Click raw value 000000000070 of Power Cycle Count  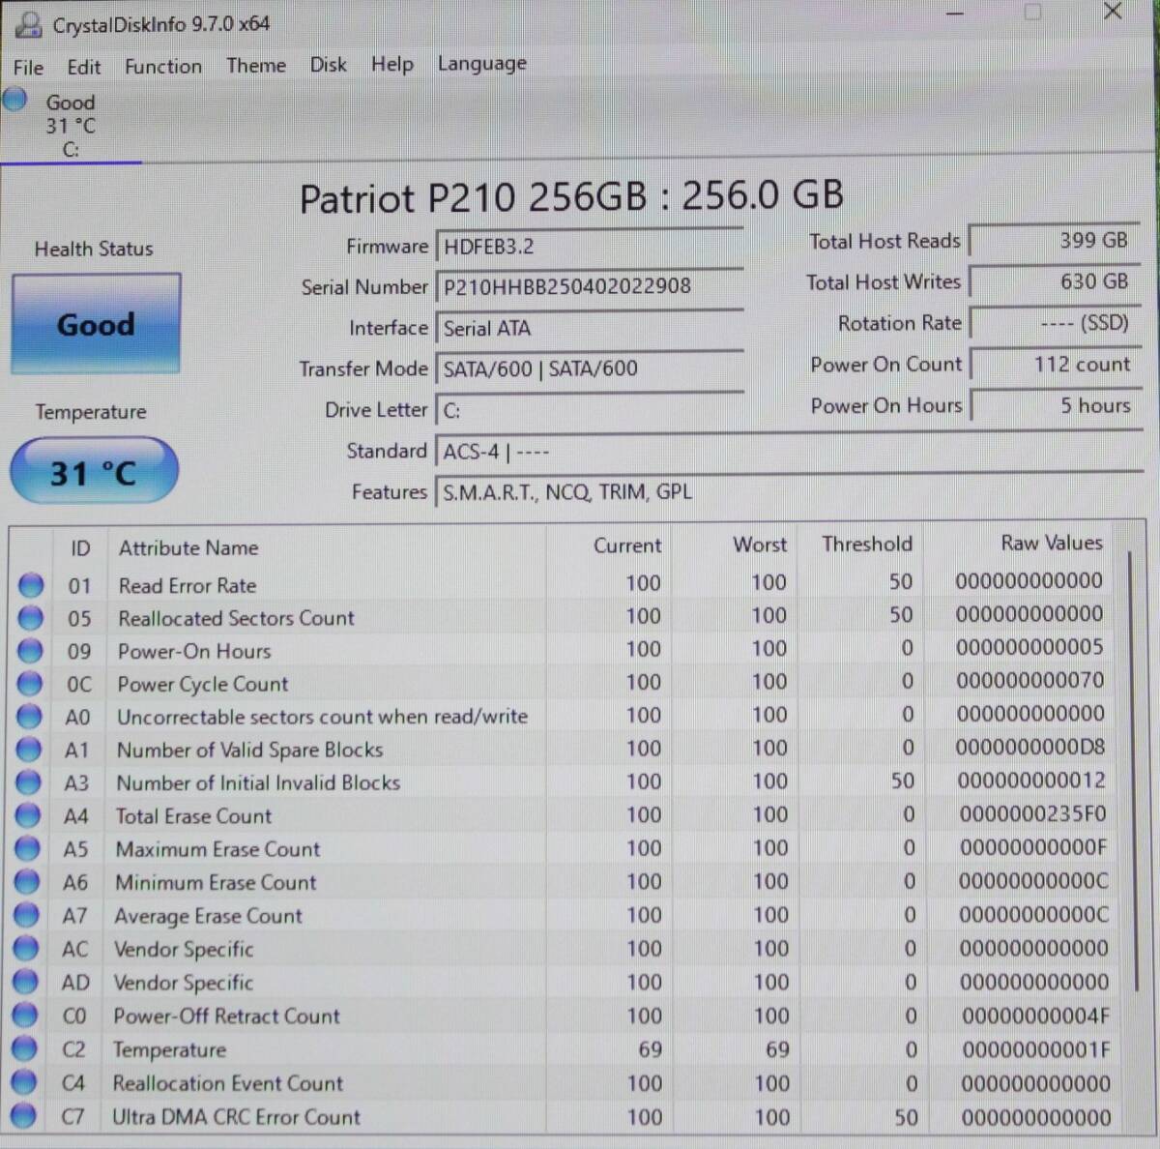[x=1029, y=681]
